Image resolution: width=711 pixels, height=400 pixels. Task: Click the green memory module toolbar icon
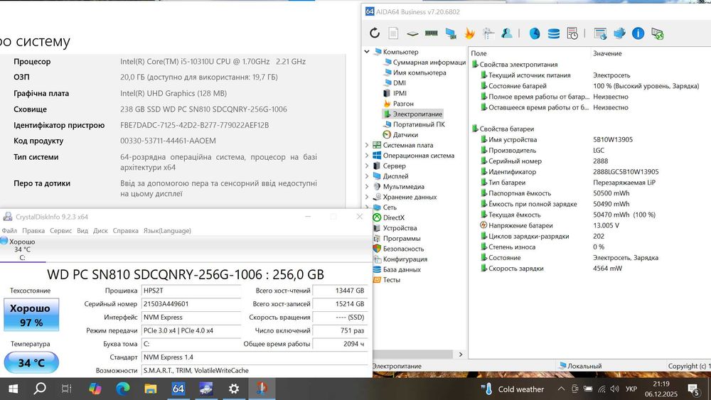point(432,33)
